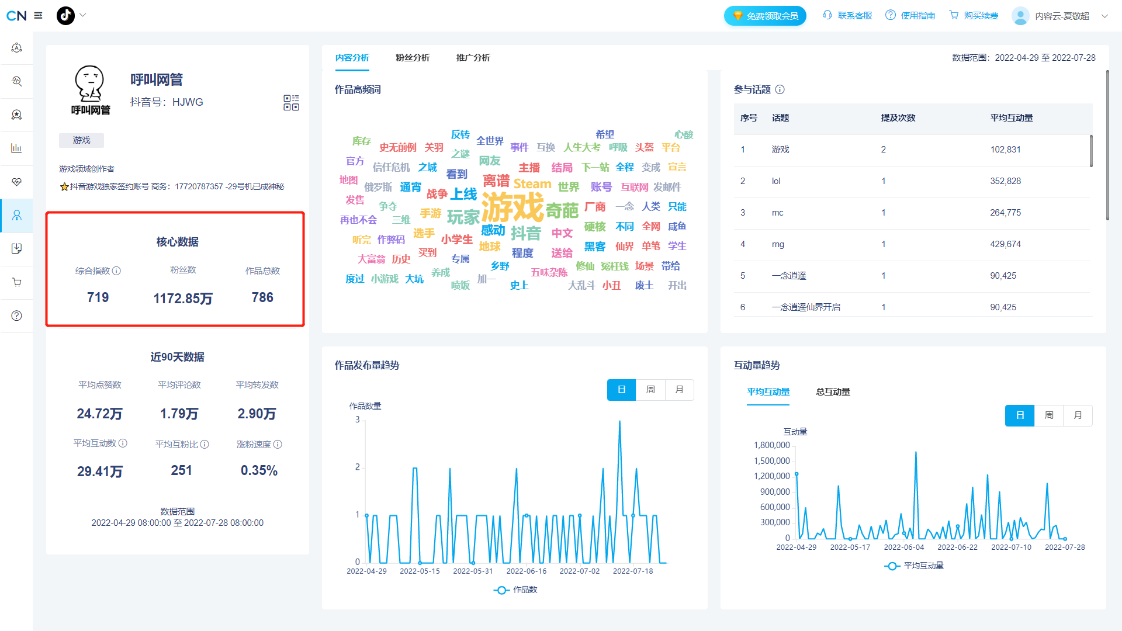The height and width of the screenshot is (631, 1122).
Task: Select 平均互动量 tab in 互动量趋势
Action: tap(768, 392)
